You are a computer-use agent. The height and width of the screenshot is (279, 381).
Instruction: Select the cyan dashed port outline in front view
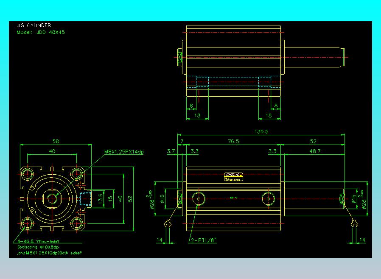tap(85, 198)
